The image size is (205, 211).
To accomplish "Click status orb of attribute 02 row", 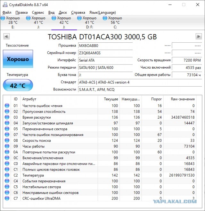I will [7, 111].
